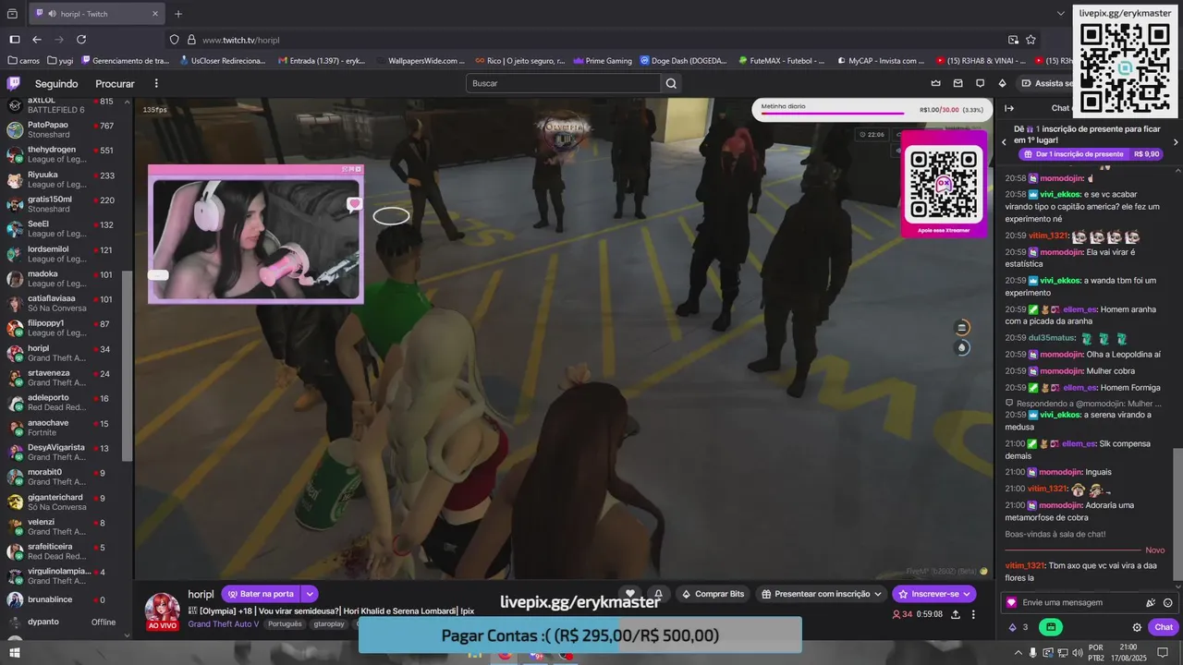
Task: Reload the page with refresh icon
Action: coord(81,40)
